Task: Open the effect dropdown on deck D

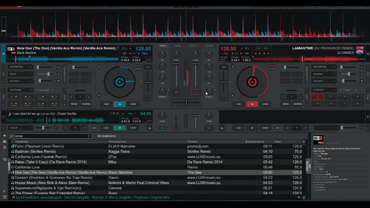Action: point(326,128)
